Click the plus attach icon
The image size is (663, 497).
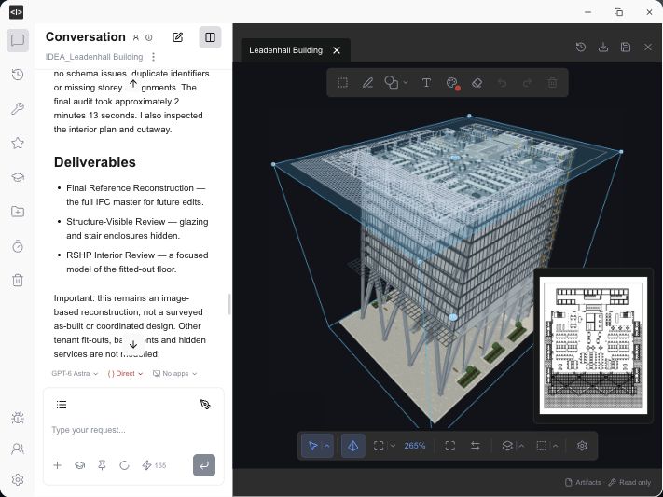(58, 465)
